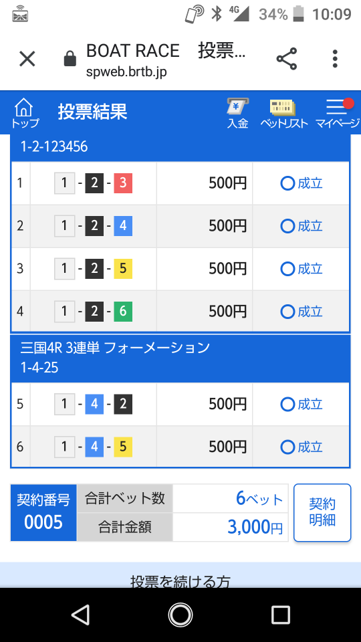Tap the 投票を続ける方 section
361x642 pixels.
coord(180,575)
